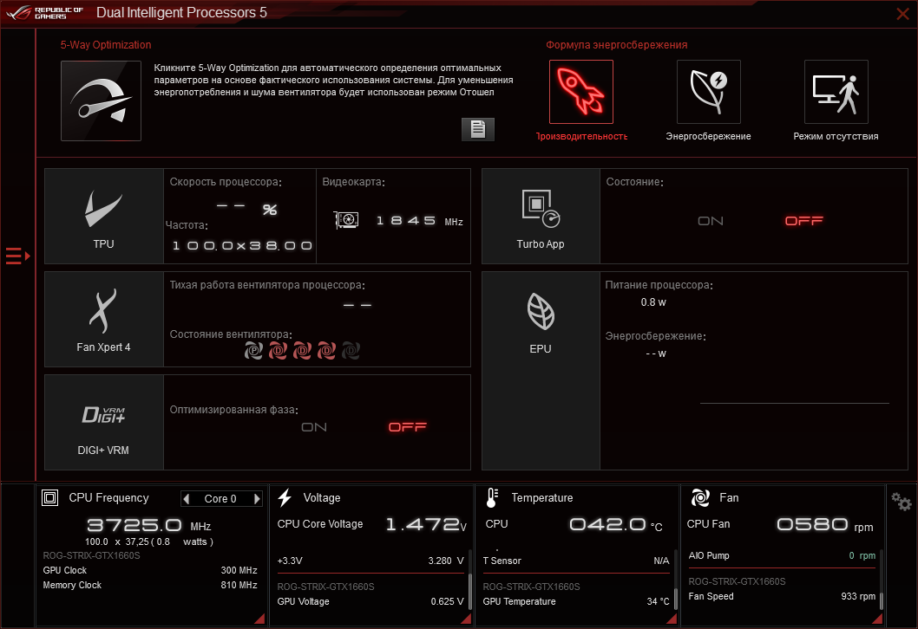The height and width of the screenshot is (629, 918).
Task: Click the 3725.0 MHz CPU frequency readout
Action: (149, 525)
